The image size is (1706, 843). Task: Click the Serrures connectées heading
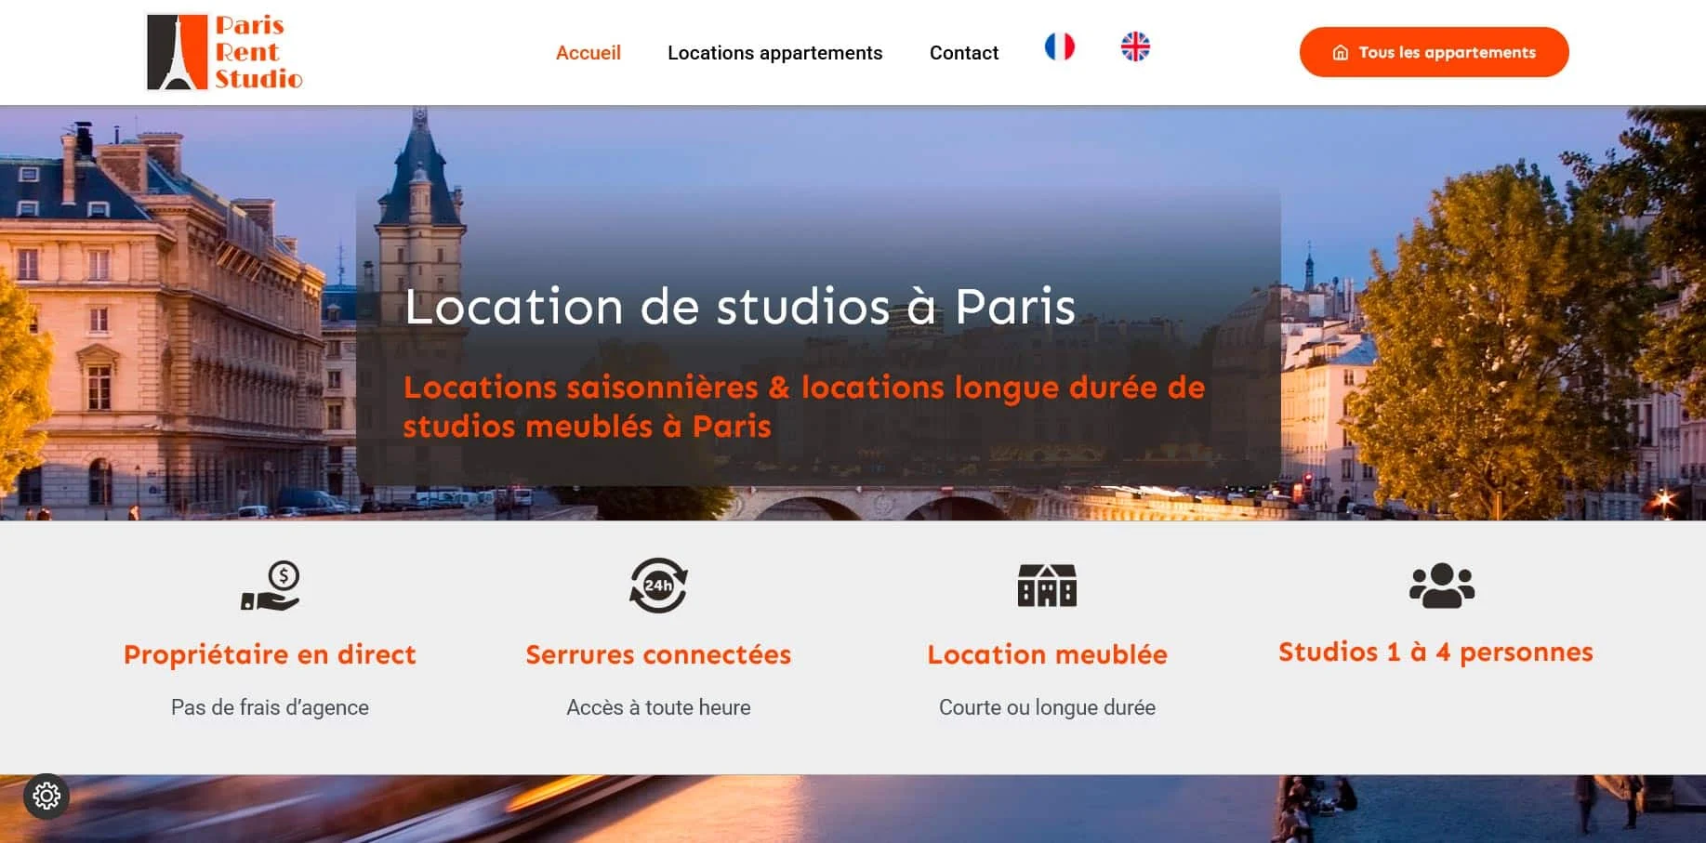point(658,654)
